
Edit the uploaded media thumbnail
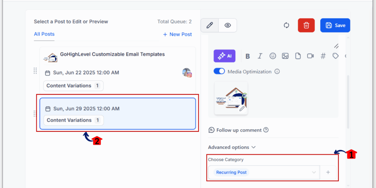click(x=242, y=109)
